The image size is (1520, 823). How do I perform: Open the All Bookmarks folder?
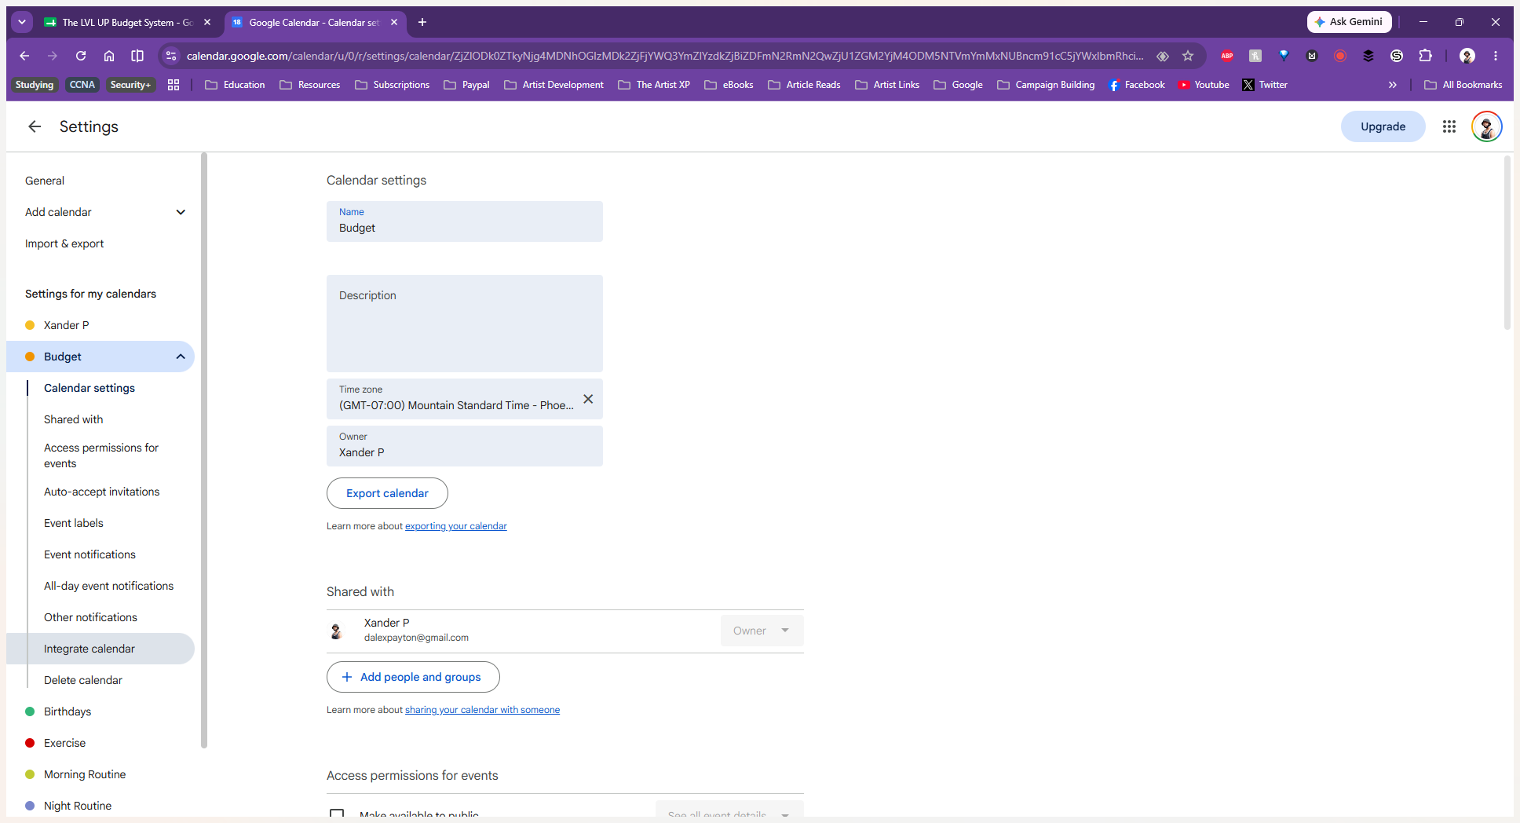point(1463,85)
